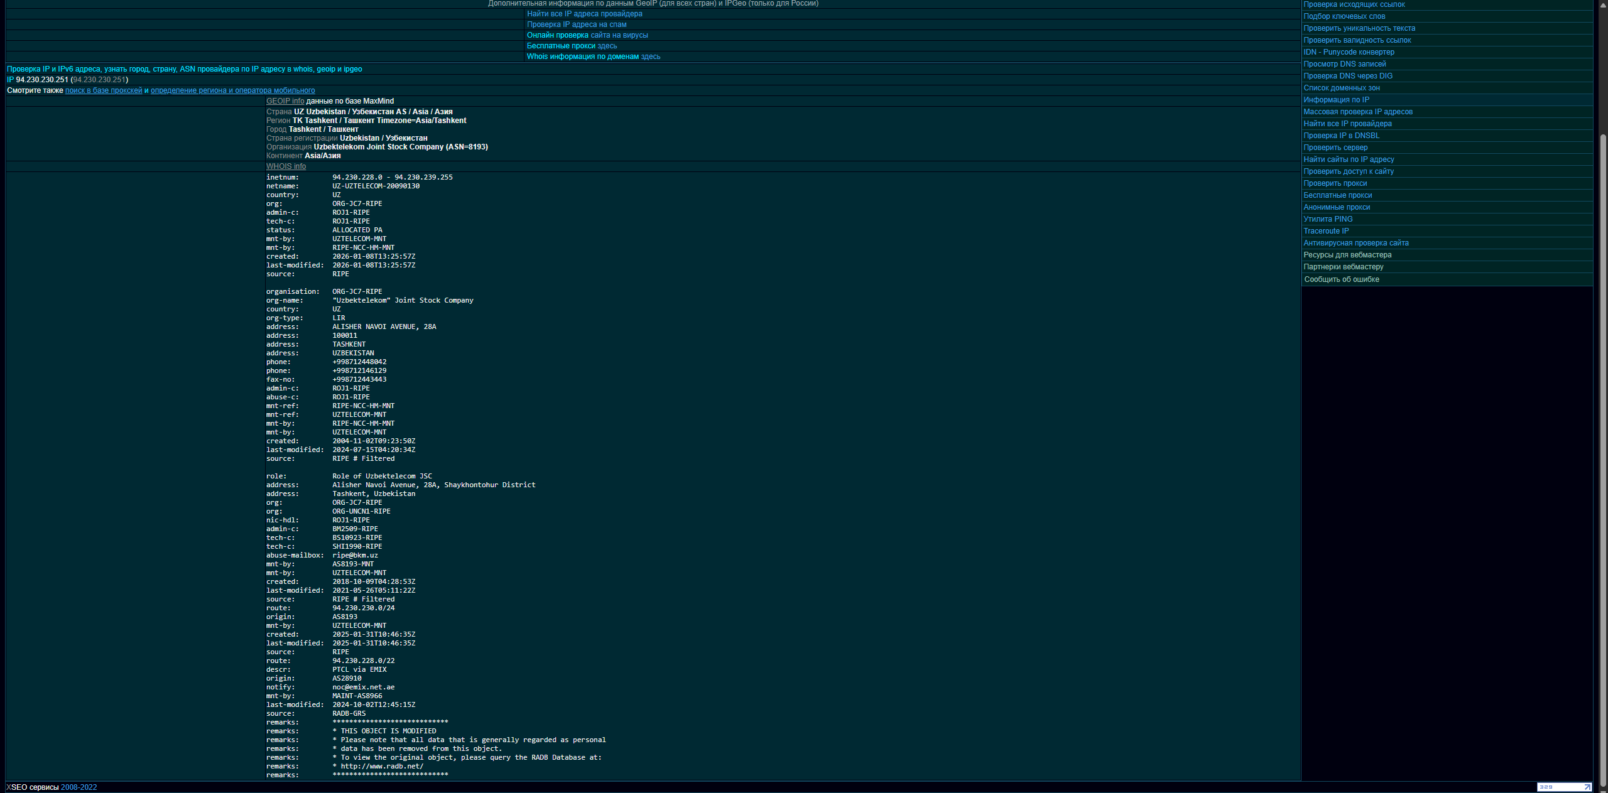This screenshot has height=793, width=1608.
Task: Click the visitor counter badge showing 329
Action: (1563, 787)
